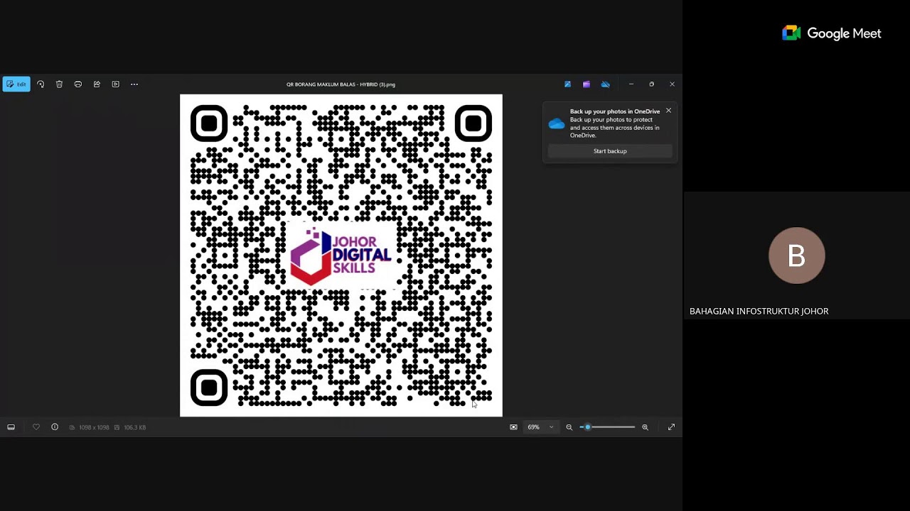This screenshot has width=910, height=511.
Task: Close the Photos window
Action: 672,84
